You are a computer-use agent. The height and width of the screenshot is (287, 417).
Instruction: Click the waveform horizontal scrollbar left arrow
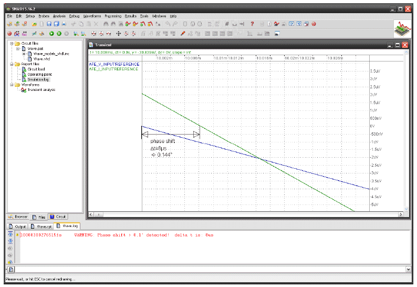[91, 214]
